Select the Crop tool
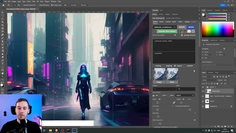 coord(3,25)
